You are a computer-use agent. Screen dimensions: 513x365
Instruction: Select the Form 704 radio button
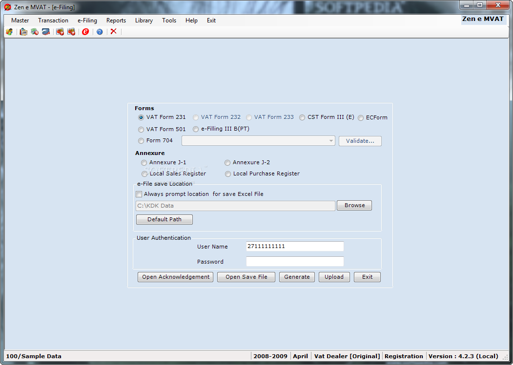(x=141, y=141)
